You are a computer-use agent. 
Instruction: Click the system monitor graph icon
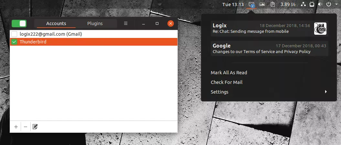262,5
